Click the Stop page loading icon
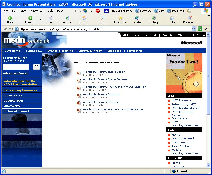The image size is (212, 175). (50, 18)
